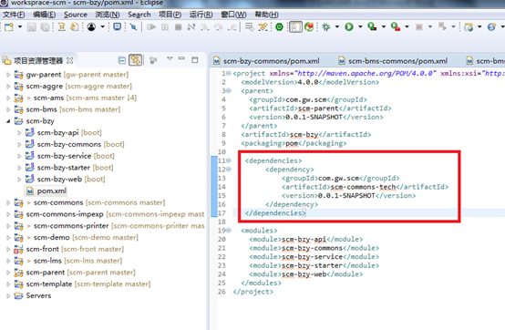Click the Step Return debug icon

pos(232,27)
